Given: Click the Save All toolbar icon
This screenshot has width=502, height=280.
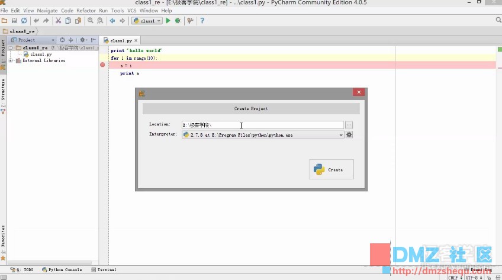Looking at the screenshot, I should [14, 21].
